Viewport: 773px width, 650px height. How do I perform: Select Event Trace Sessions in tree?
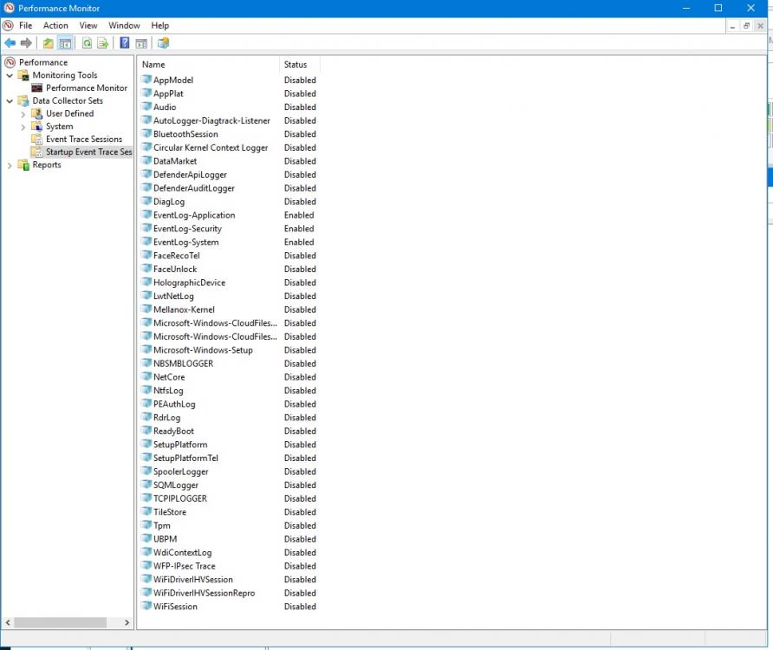tap(84, 140)
